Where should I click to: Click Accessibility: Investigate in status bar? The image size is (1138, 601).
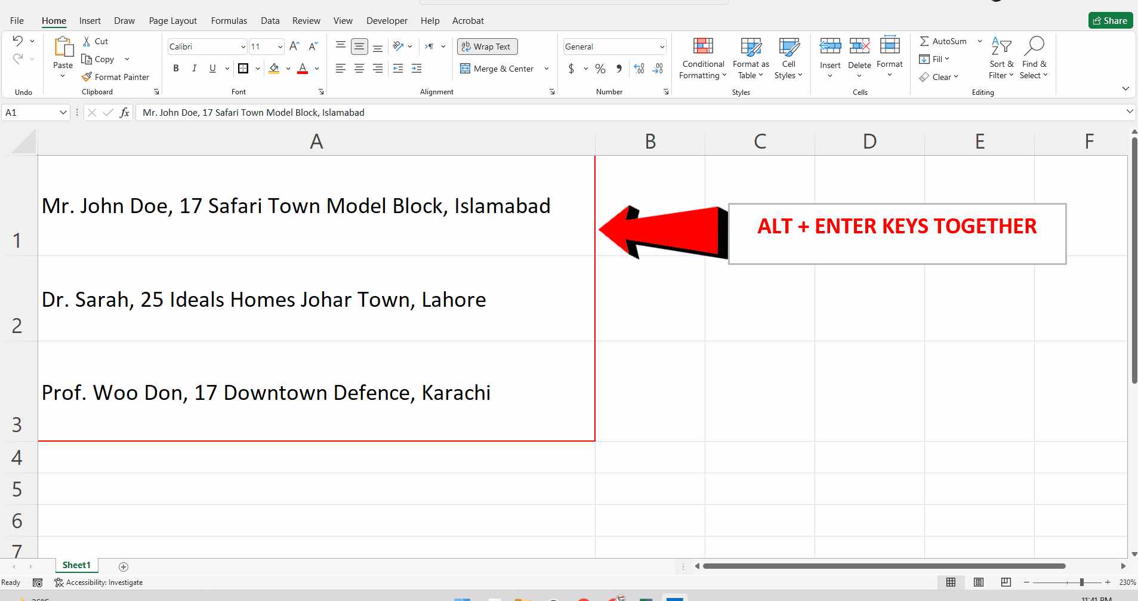(98, 582)
